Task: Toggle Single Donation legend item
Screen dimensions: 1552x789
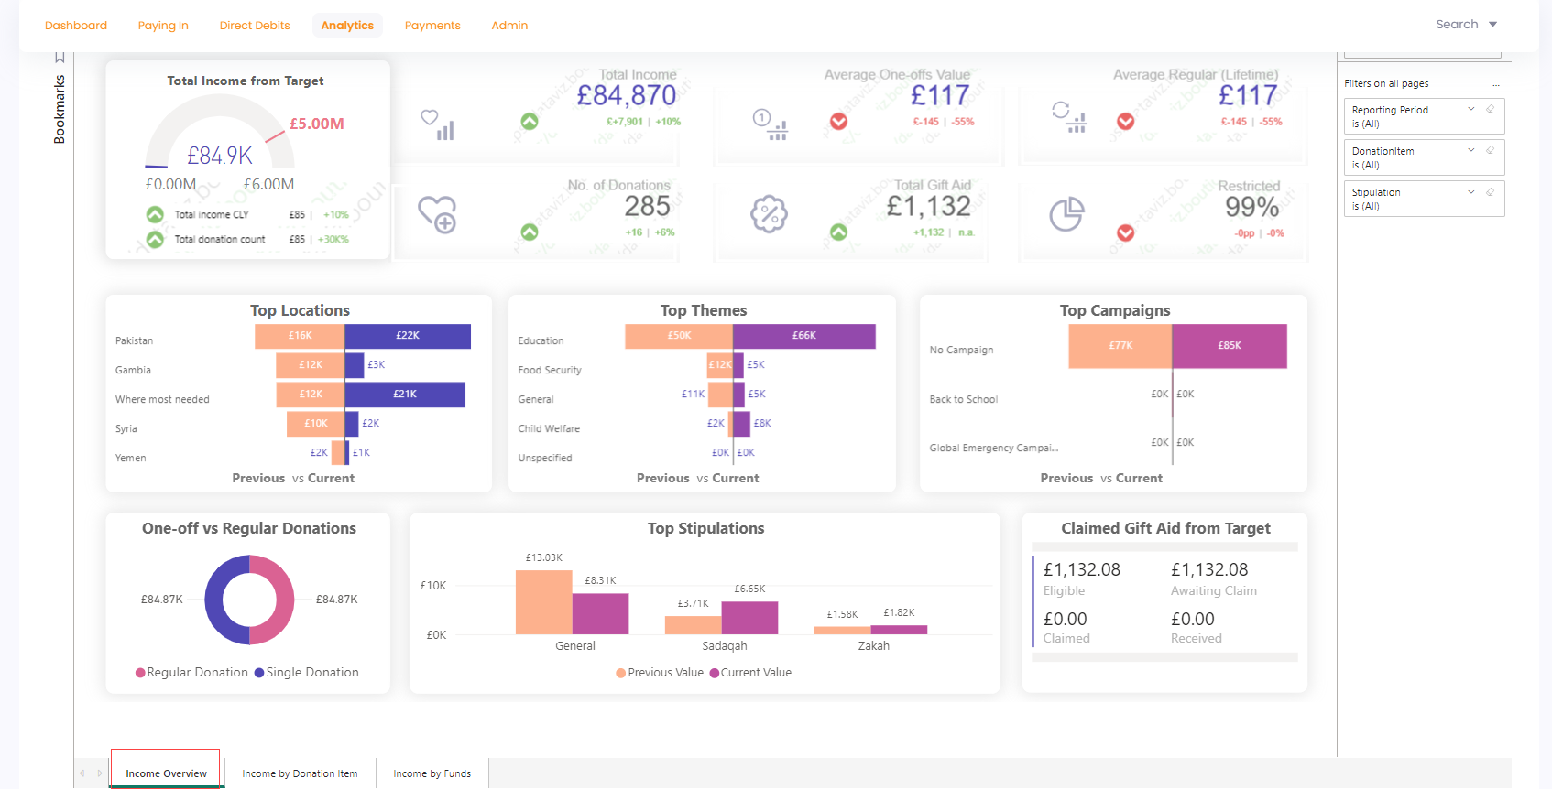Action: pos(306,673)
